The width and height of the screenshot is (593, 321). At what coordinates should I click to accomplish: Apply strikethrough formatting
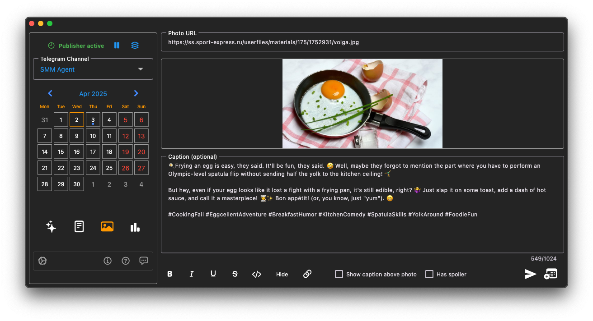click(235, 274)
